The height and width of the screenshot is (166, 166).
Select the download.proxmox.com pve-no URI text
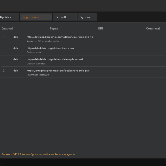[60, 37]
